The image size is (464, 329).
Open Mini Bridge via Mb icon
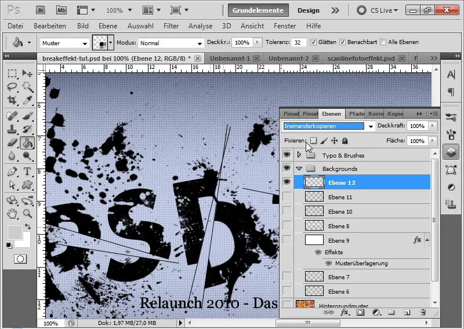coord(61,10)
